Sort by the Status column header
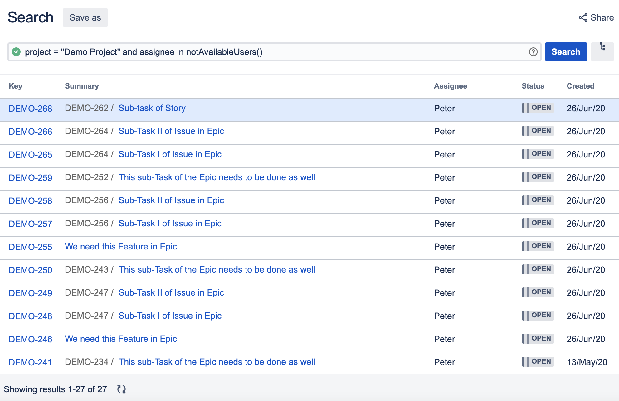This screenshot has width=619, height=401. tap(533, 86)
